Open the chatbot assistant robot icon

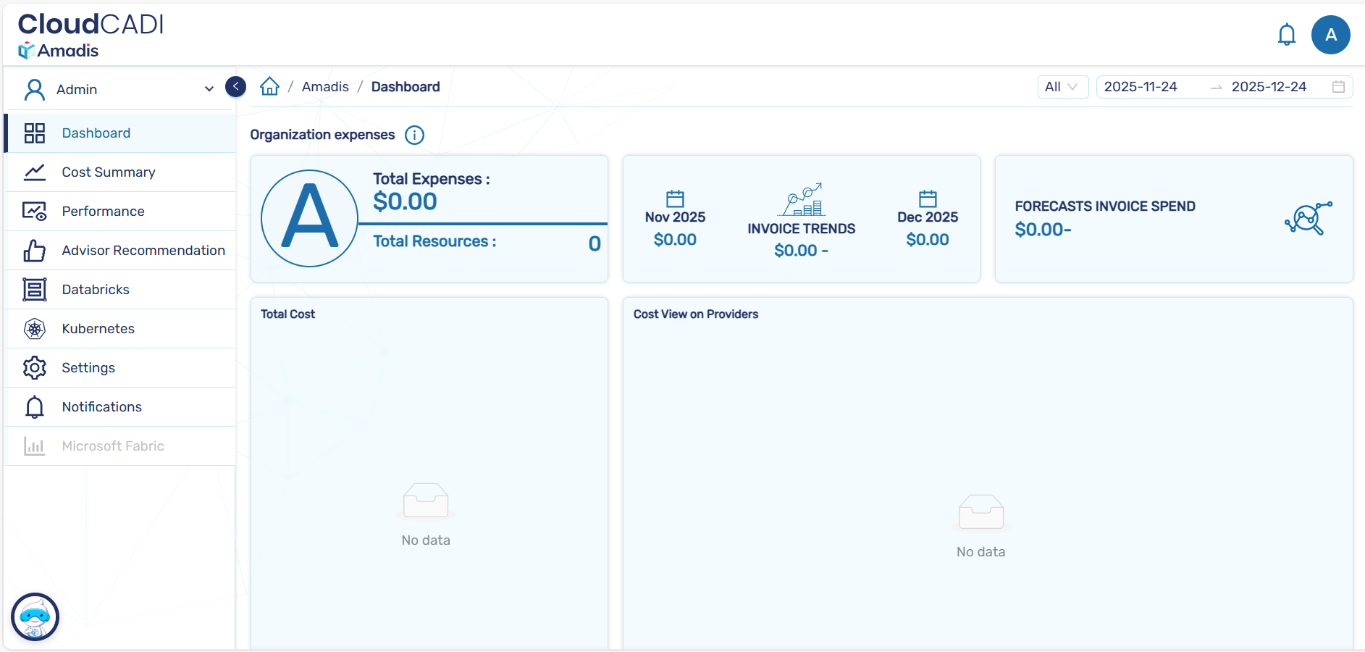click(35, 617)
